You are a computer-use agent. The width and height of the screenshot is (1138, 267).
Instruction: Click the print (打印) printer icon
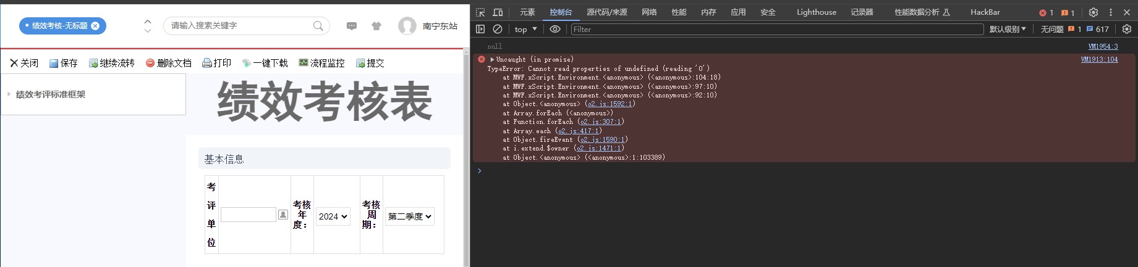tap(207, 64)
